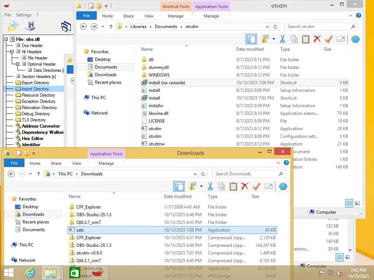Image resolution: width=374 pixels, height=280 pixels.
Task: Switch to details view in otvdm window
Action: coord(349,203)
